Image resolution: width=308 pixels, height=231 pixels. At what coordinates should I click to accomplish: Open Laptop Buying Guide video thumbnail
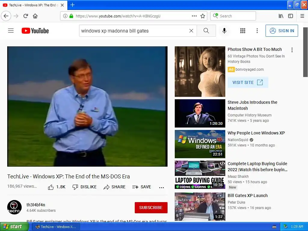click(200, 175)
